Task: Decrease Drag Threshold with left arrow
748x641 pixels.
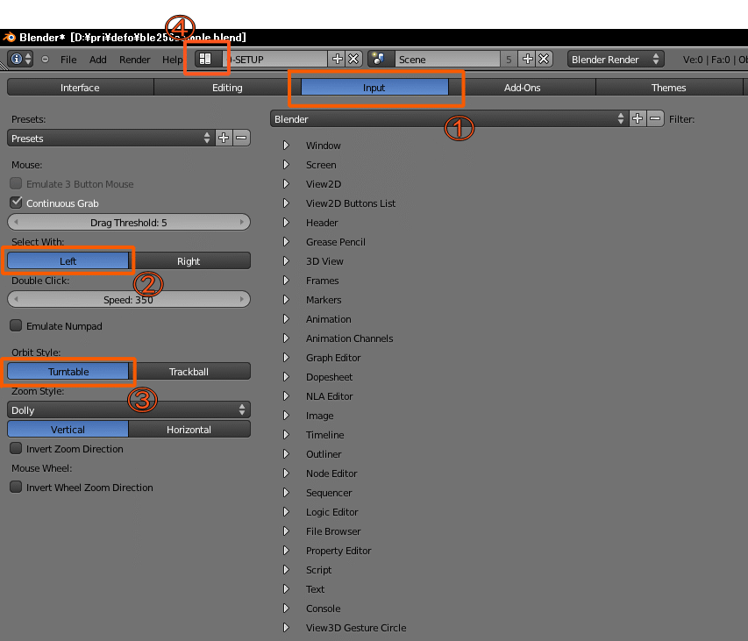Action: tap(16, 222)
